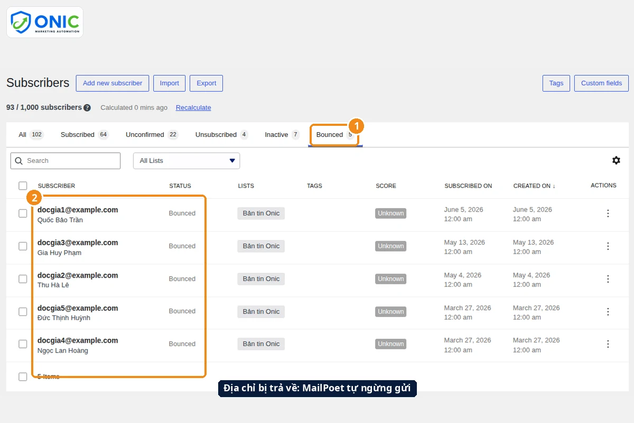Image resolution: width=634 pixels, height=423 pixels.
Task: Switch to the Unsubscribed tab
Action: click(222, 135)
